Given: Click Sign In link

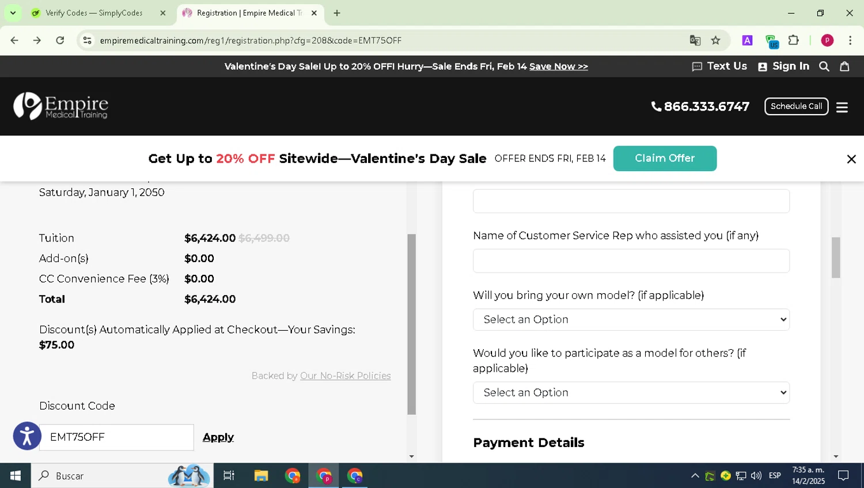Looking at the screenshot, I should coord(783,66).
